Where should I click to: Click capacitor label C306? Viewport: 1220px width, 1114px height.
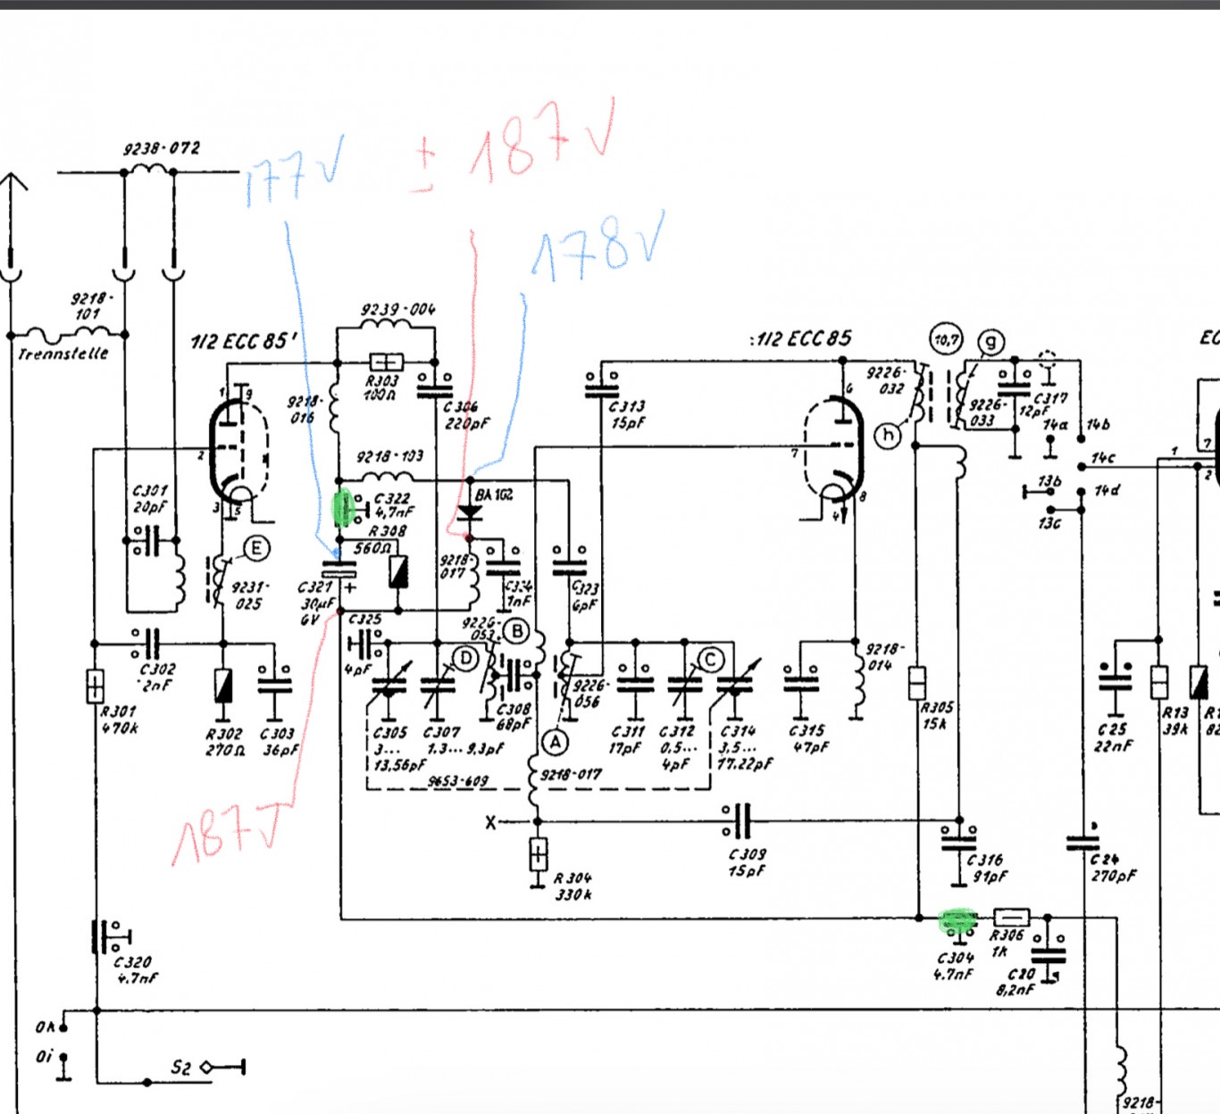pyautogui.click(x=461, y=406)
